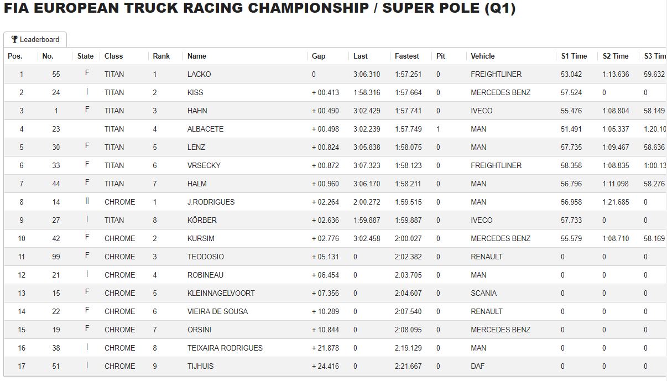The width and height of the screenshot is (667, 381).
Task: Click the double-bar state icon for J.RODRIGUES
Action: tap(87, 201)
